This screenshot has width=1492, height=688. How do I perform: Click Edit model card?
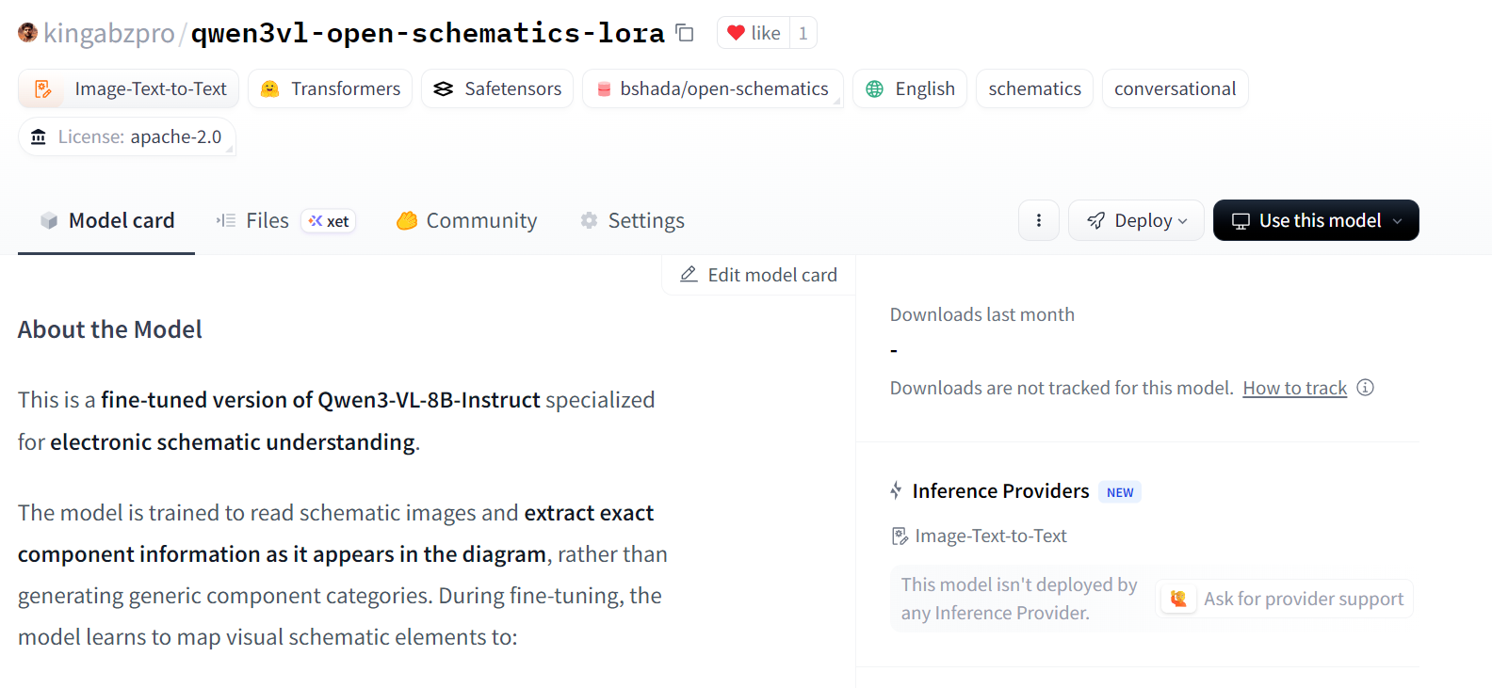[759, 275]
